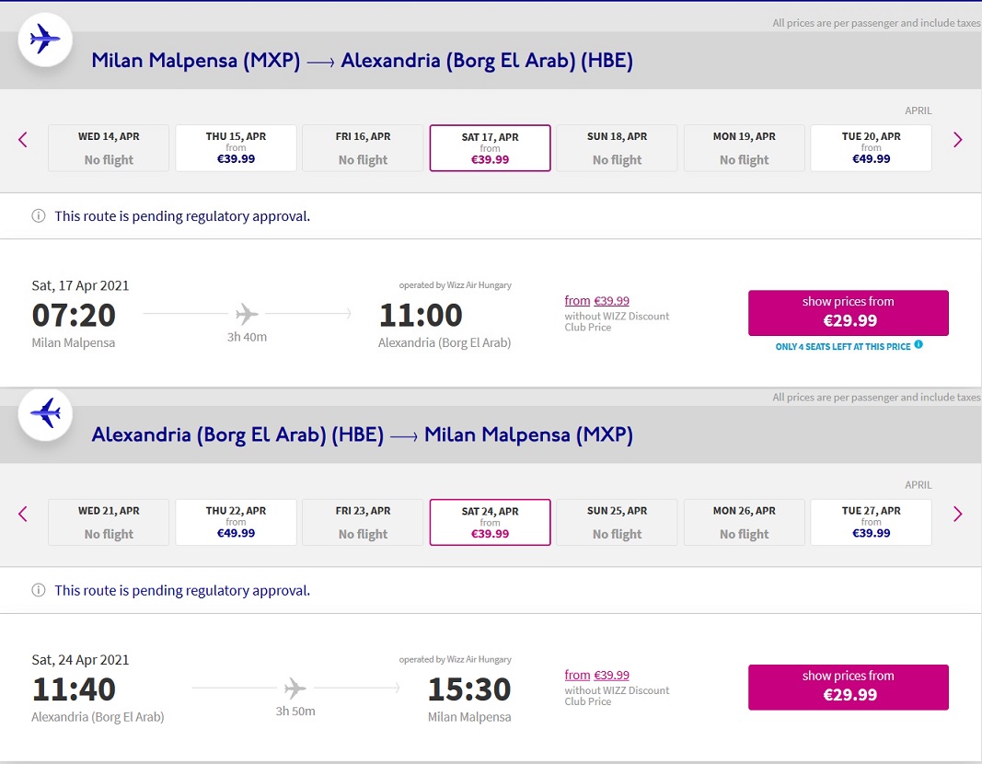Screen dimensions: 982x764
Task: Show prices for 11:40 Alexandria flight
Action: coord(849,687)
